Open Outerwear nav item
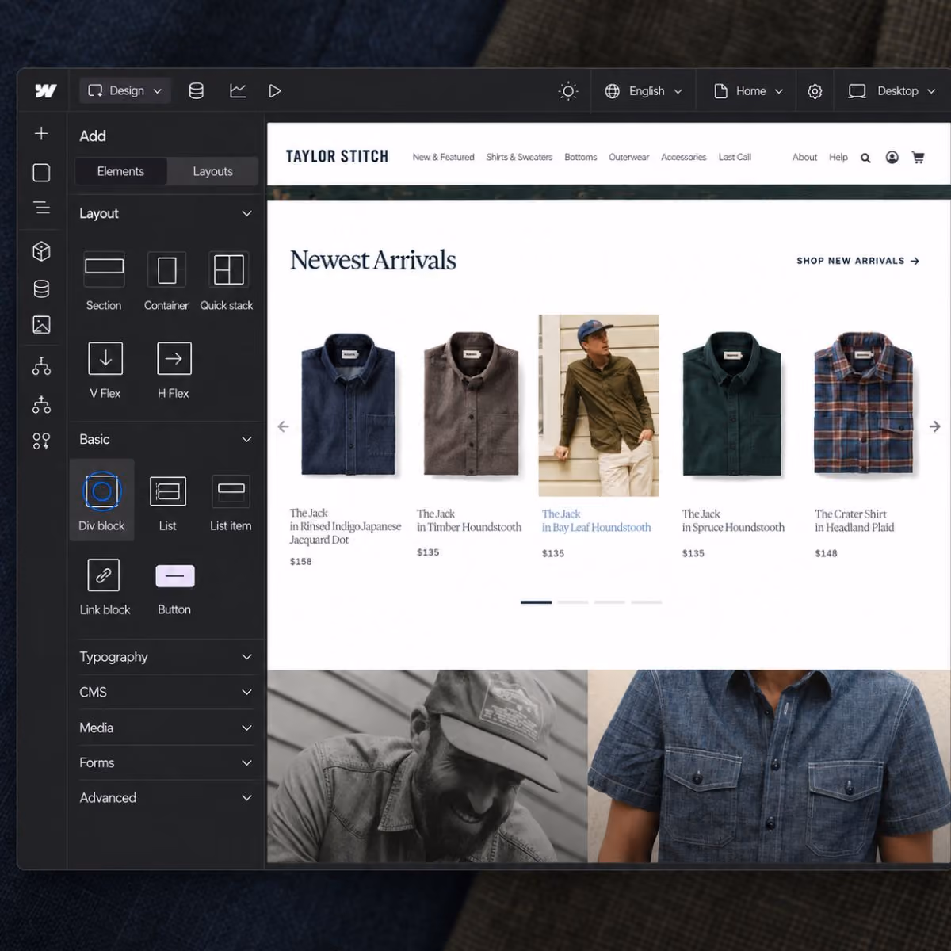Screen dimensions: 951x951 point(628,157)
